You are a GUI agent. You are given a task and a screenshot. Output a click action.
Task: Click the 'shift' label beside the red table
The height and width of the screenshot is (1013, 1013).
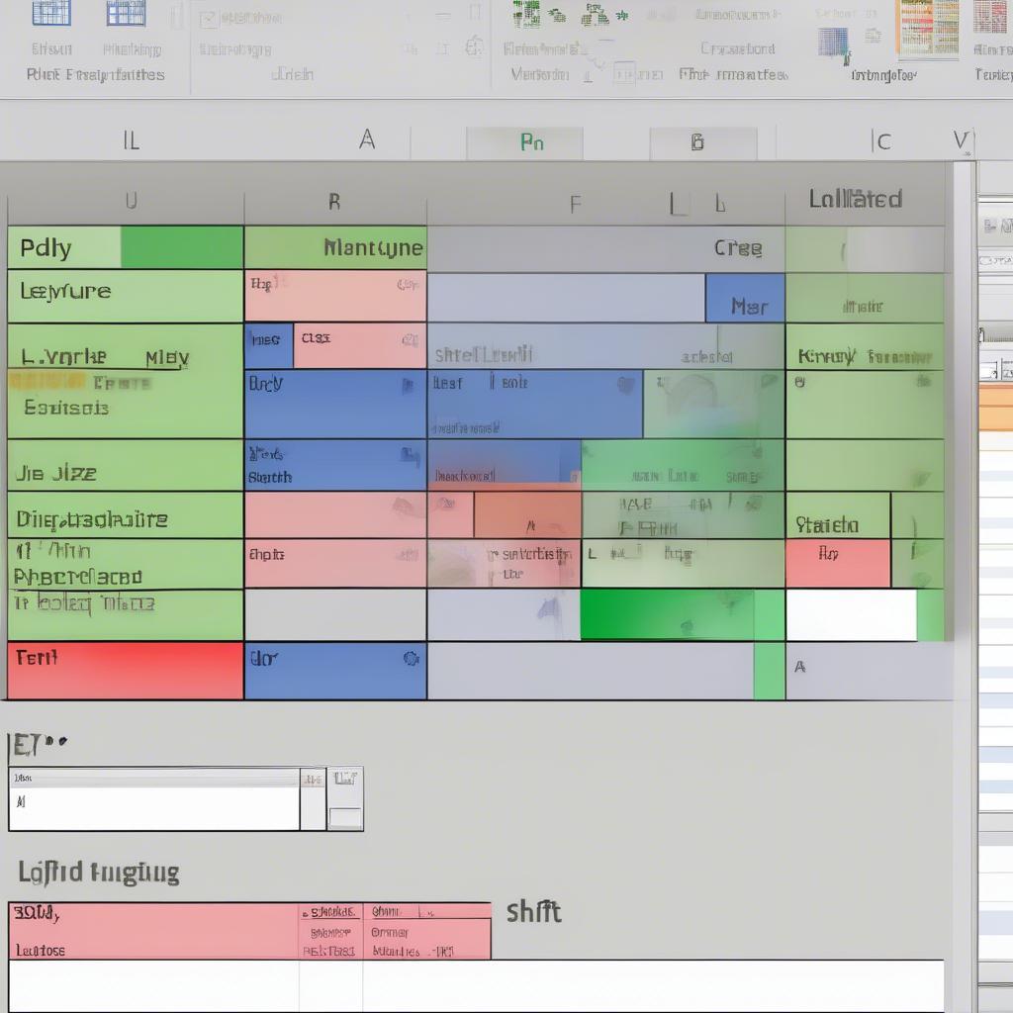tap(533, 912)
